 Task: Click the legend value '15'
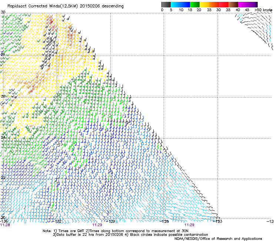click(190, 10)
